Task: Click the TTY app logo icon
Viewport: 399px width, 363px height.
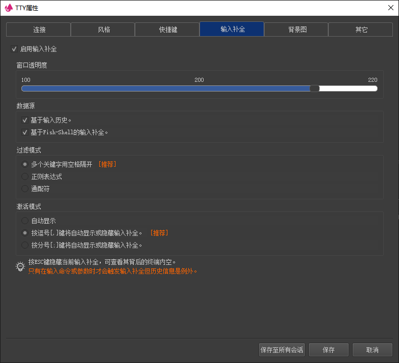Action: click(x=8, y=8)
